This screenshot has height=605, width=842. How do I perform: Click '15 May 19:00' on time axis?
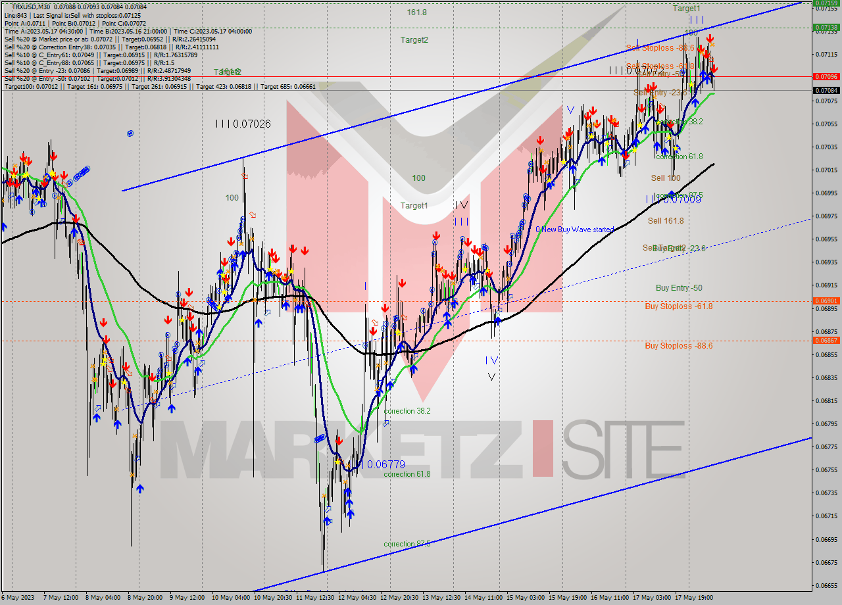tap(568, 598)
